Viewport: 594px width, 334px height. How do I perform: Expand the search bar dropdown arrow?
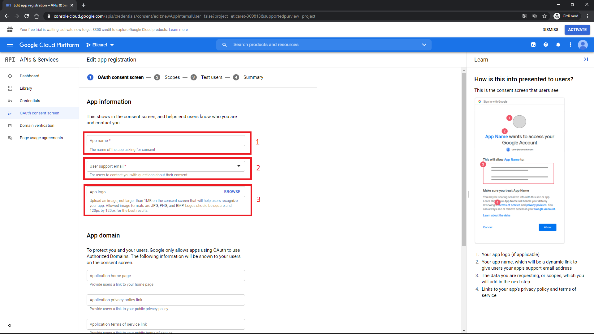[x=424, y=45]
